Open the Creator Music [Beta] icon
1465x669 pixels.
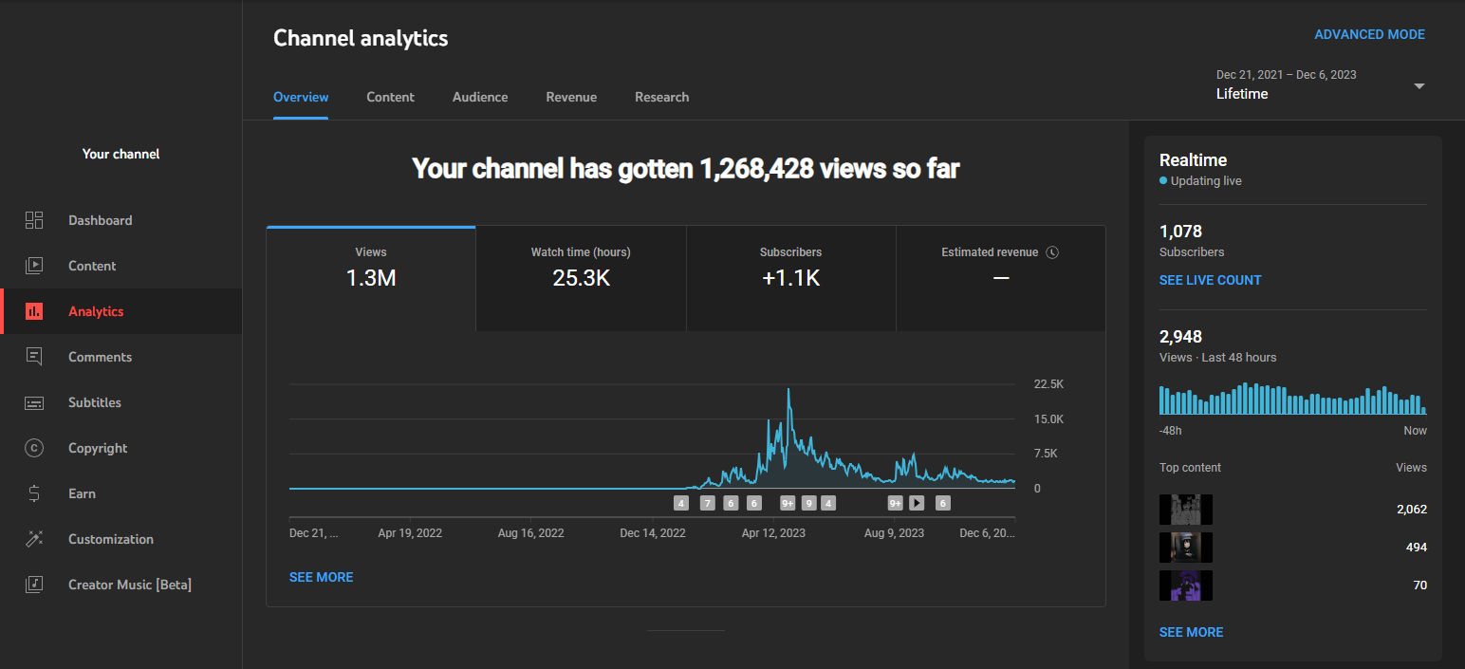pos(34,585)
